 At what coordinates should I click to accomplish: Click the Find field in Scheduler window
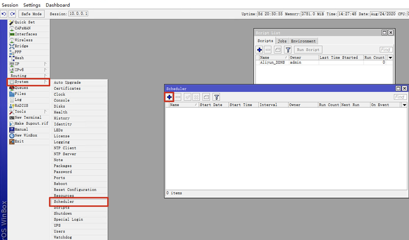pos(399,97)
